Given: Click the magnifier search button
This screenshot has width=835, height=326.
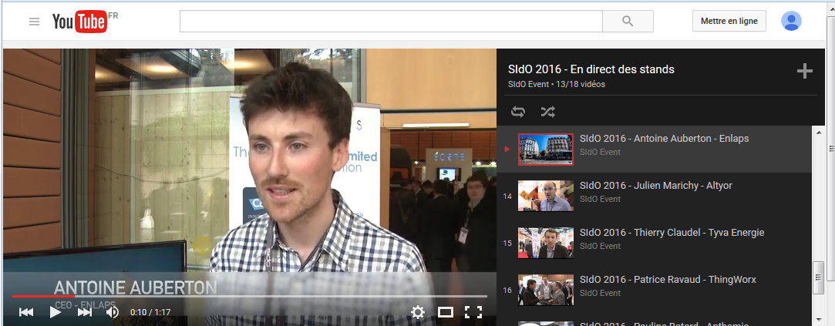Looking at the screenshot, I should 628,22.
